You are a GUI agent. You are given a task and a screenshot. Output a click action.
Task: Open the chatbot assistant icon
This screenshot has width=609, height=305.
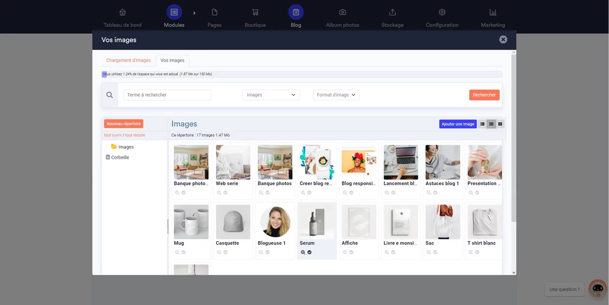coord(598,288)
